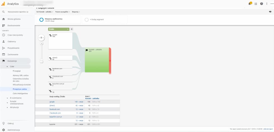Viewport: 274px width, 132px height.
Task: Click the zoom in plus on flow slider
Action: (x=41, y=44)
